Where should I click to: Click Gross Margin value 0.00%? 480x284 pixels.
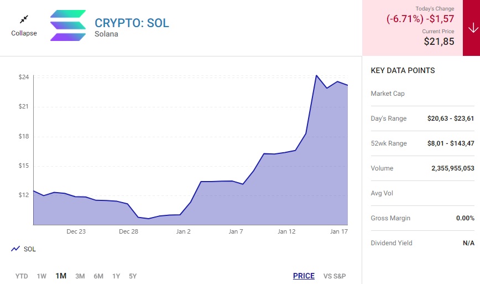pos(465,218)
